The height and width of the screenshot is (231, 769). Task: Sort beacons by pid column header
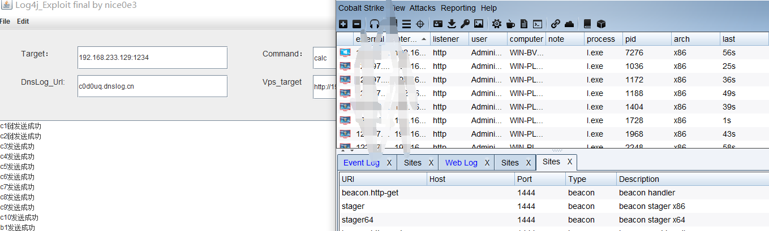(x=647, y=39)
